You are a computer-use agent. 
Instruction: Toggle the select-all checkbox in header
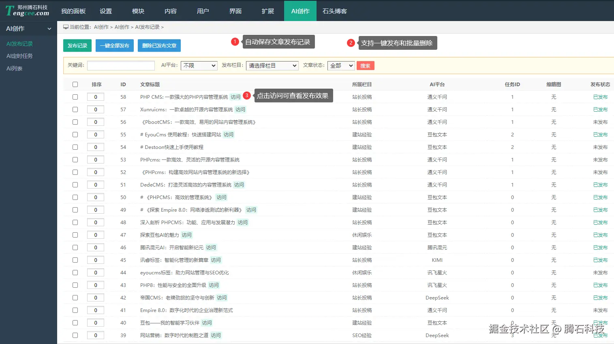click(75, 85)
